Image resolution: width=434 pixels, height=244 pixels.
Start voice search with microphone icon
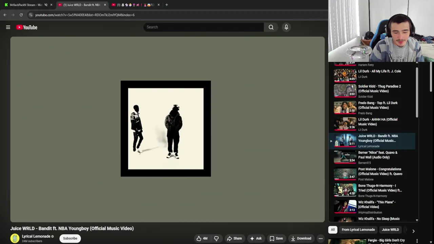pyautogui.click(x=286, y=27)
